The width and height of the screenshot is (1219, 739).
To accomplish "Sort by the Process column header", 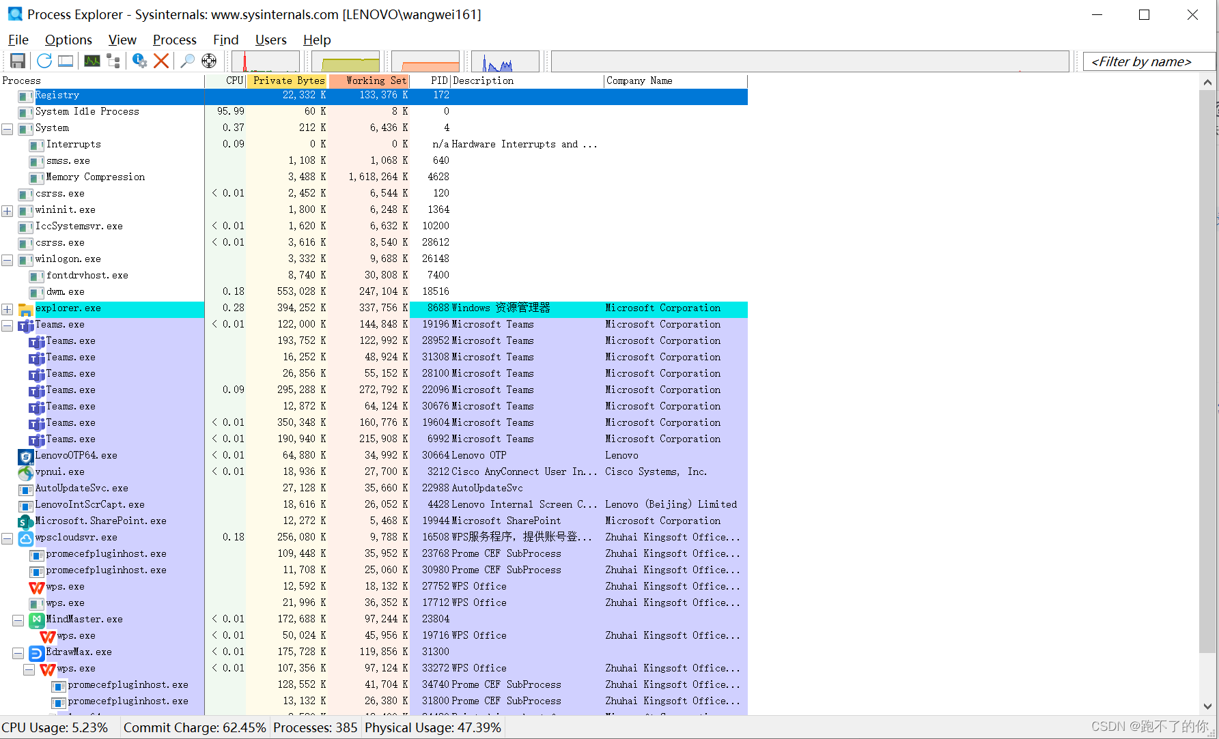I will click(x=102, y=81).
